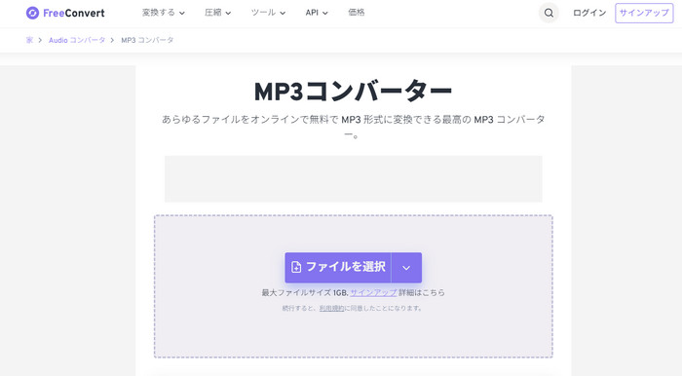Click the ファイルを選択 button
Screen dimensions: 682x376
coord(338,267)
